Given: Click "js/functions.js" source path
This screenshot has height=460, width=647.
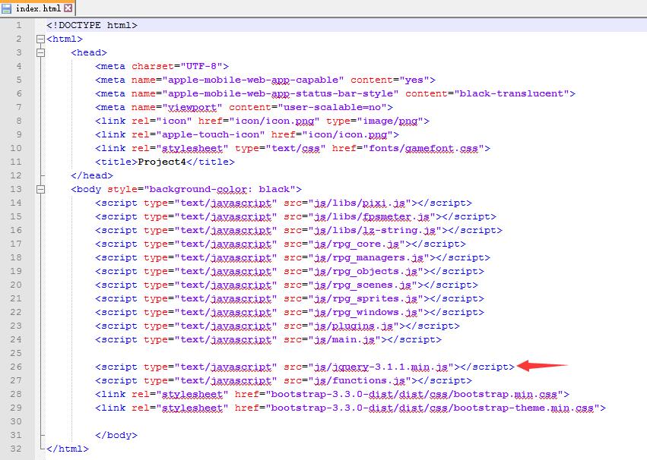Looking at the screenshot, I should [360, 380].
